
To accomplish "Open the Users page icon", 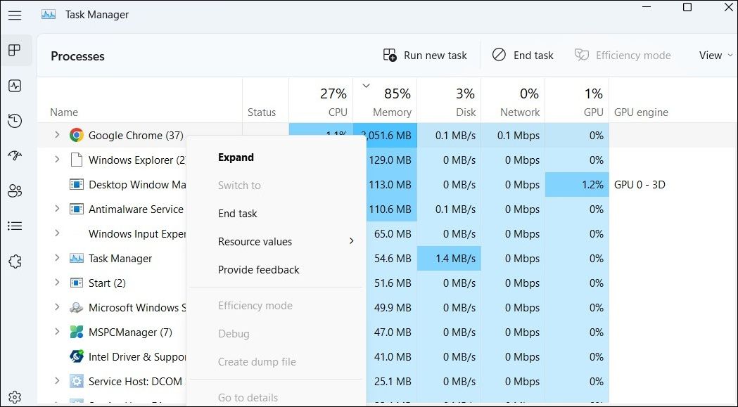I will 15,190.
